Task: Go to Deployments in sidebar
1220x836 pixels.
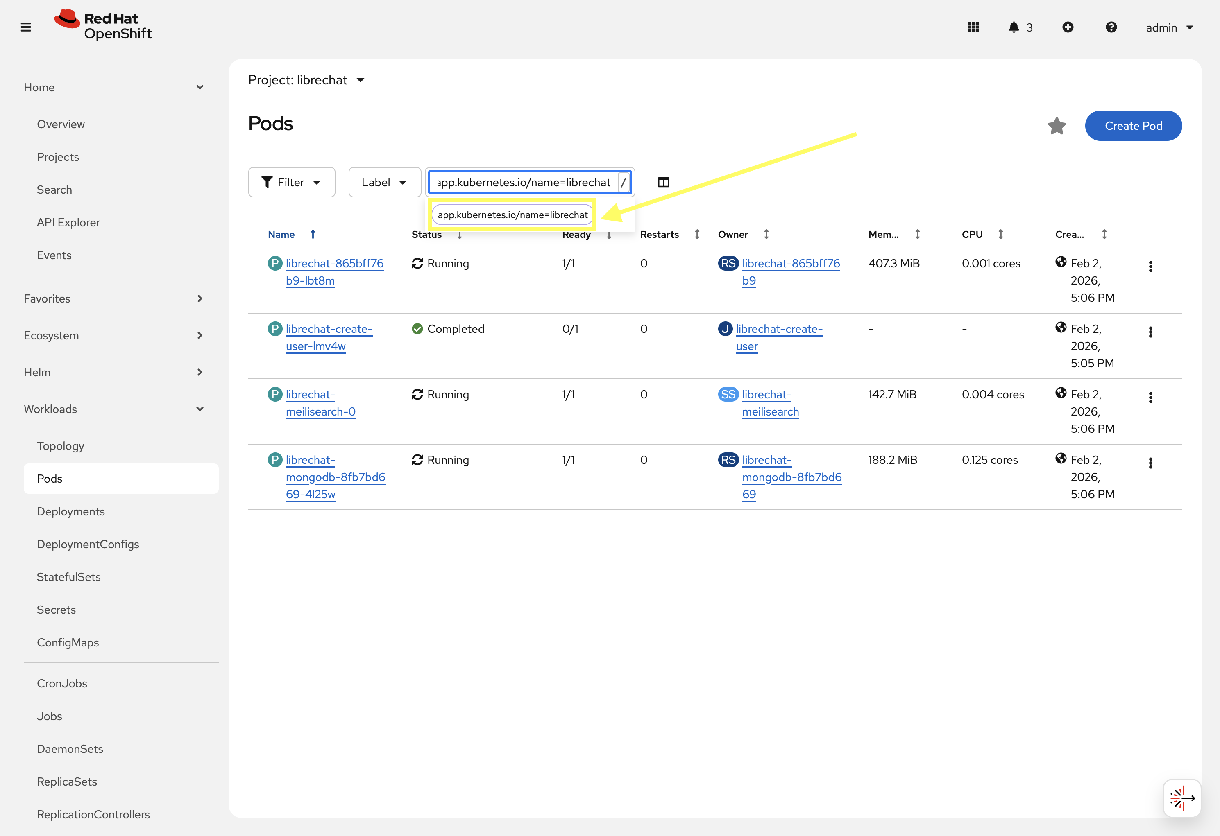Action: pyautogui.click(x=71, y=511)
